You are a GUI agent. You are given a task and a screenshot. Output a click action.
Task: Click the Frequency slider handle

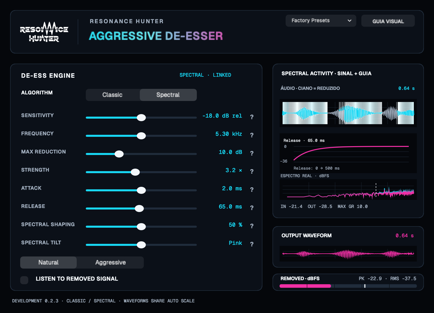pos(141,136)
